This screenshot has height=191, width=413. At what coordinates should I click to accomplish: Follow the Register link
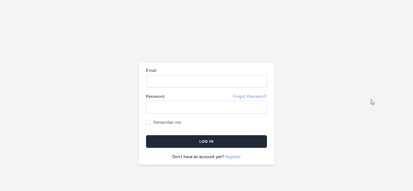(233, 157)
